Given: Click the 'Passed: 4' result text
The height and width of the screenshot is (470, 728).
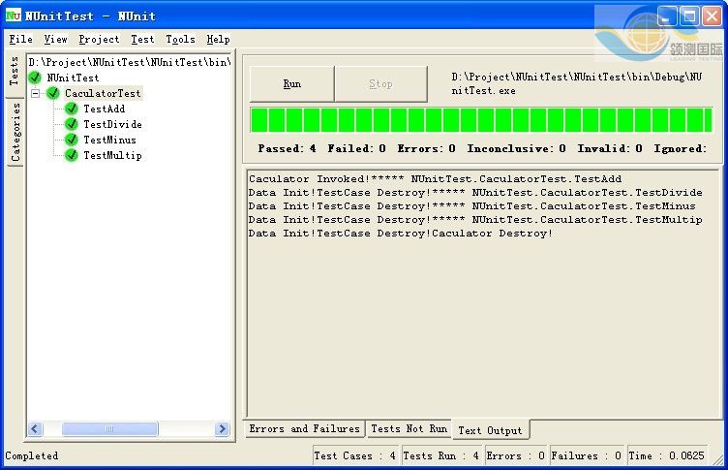Looking at the screenshot, I should (287, 148).
